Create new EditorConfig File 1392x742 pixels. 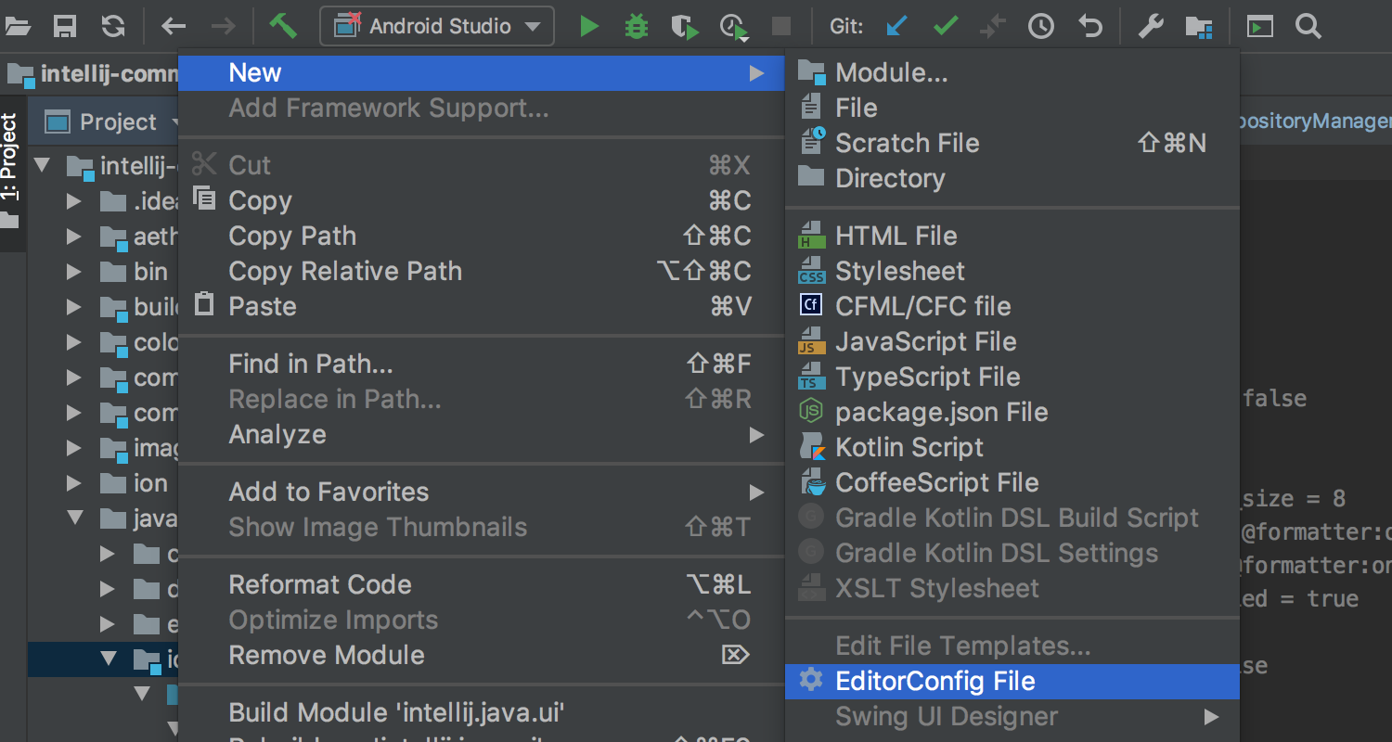(x=1012, y=681)
